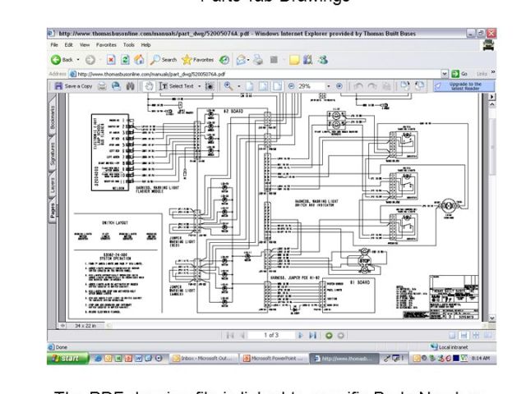
Task: Click the Home icon in IE toolbar
Action: click(139, 60)
